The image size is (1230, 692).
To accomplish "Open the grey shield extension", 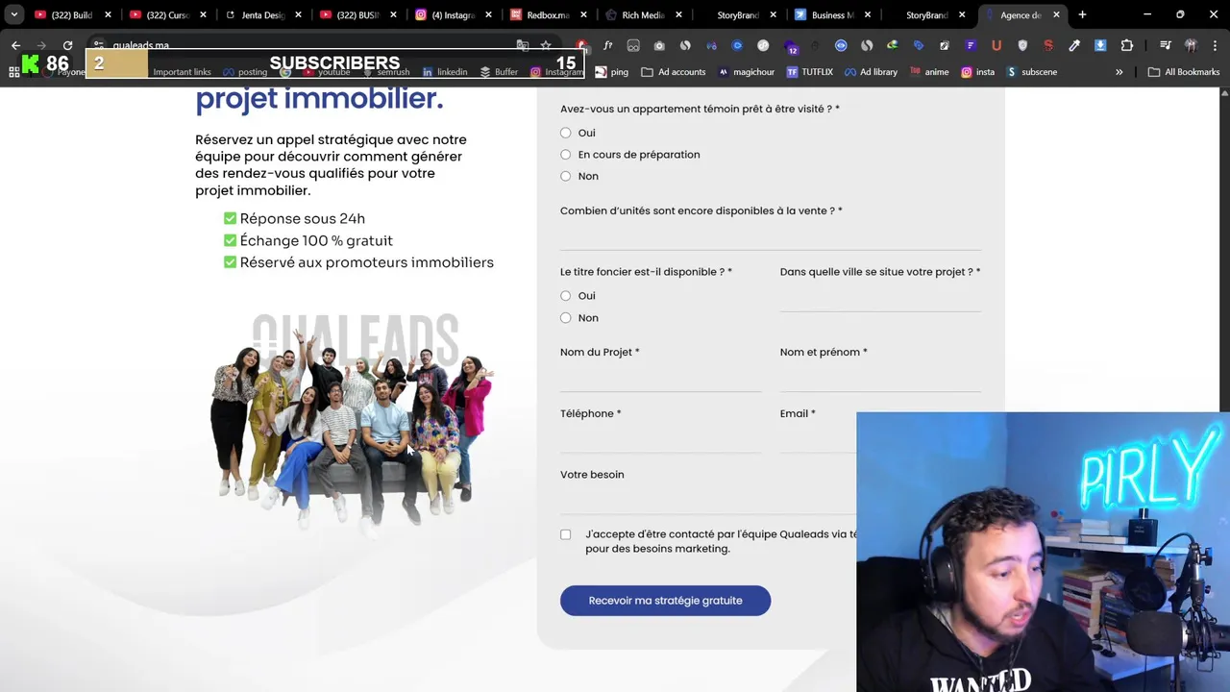I will 1022,45.
